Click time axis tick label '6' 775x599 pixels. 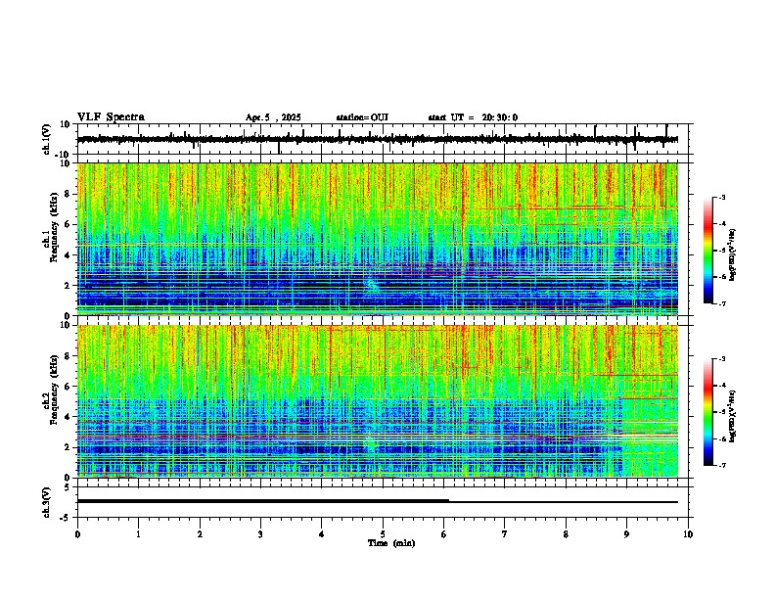(444, 534)
